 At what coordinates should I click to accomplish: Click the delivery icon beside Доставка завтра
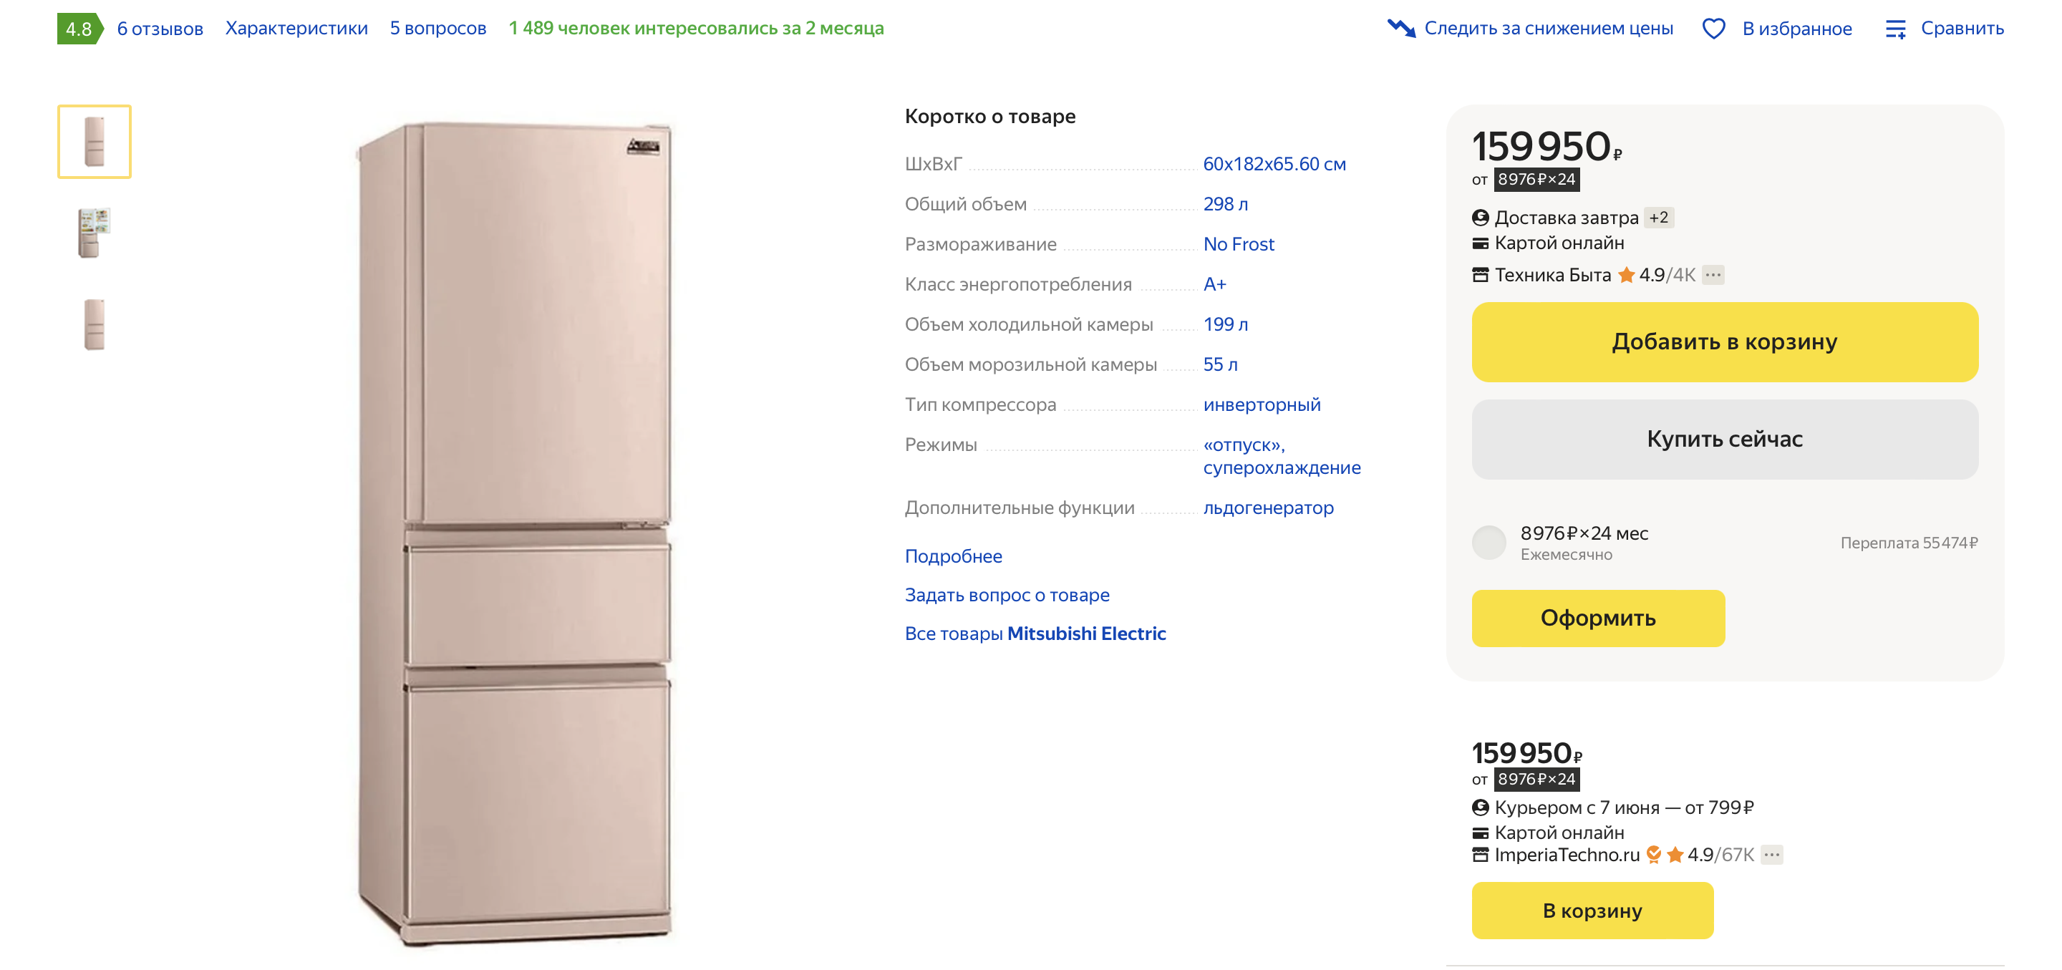pyautogui.click(x=1480, y=218)
